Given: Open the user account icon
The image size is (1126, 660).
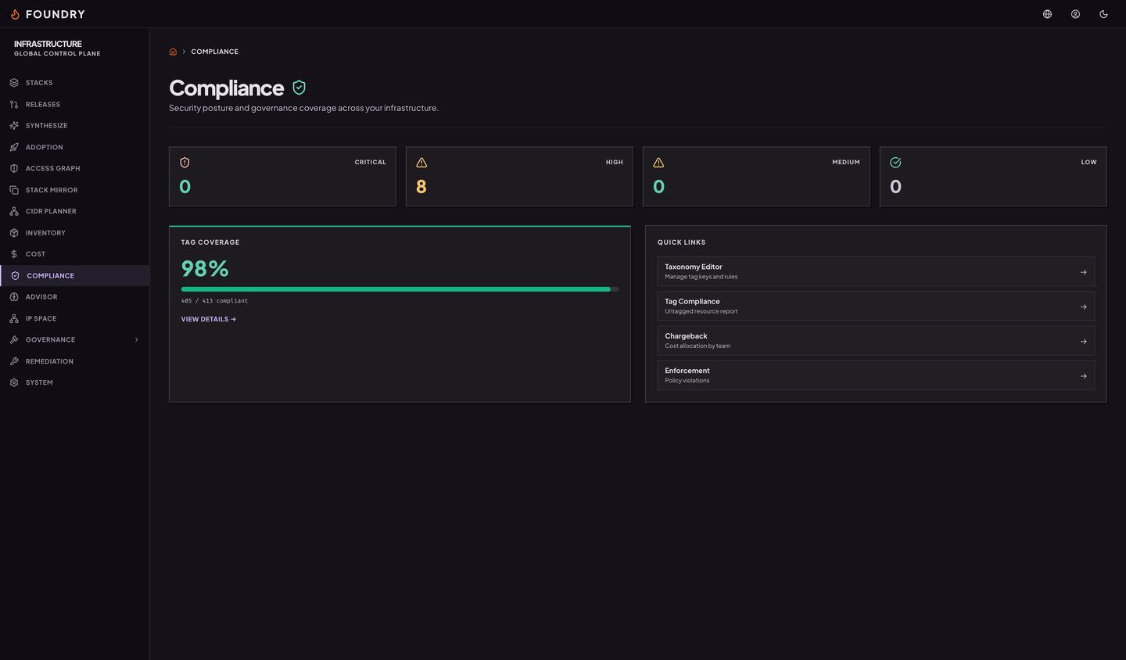Looking at the screenshot, I should [x=1075, y=14].
